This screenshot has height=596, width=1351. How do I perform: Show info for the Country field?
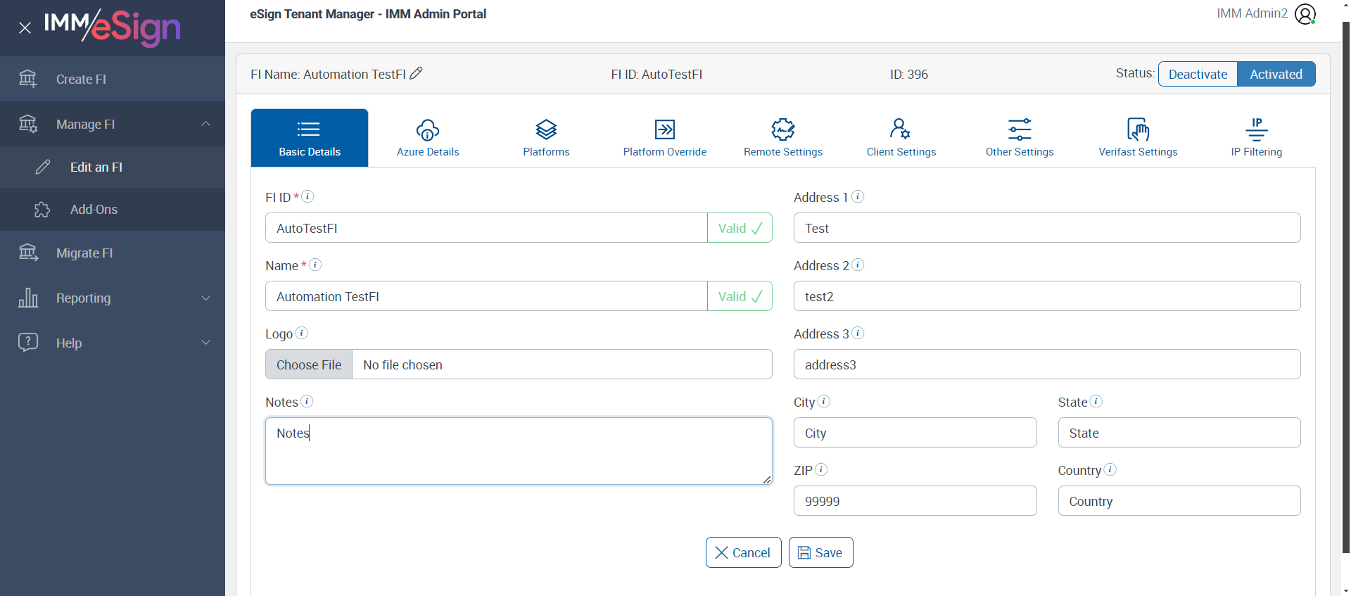click(x=1110, y=469)
